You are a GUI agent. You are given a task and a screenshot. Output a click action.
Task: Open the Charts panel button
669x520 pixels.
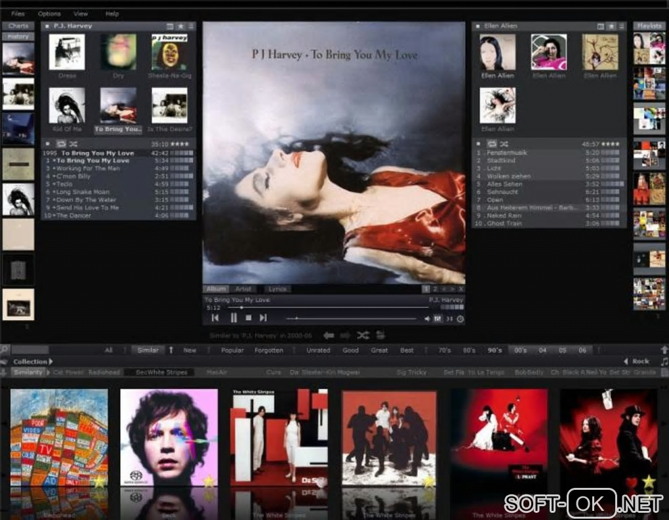click(x=18, y=26)
